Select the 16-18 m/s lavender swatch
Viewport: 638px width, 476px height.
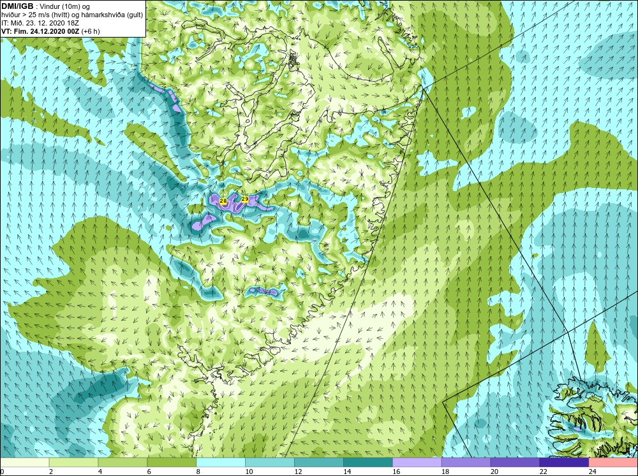(x=417, y=463)
